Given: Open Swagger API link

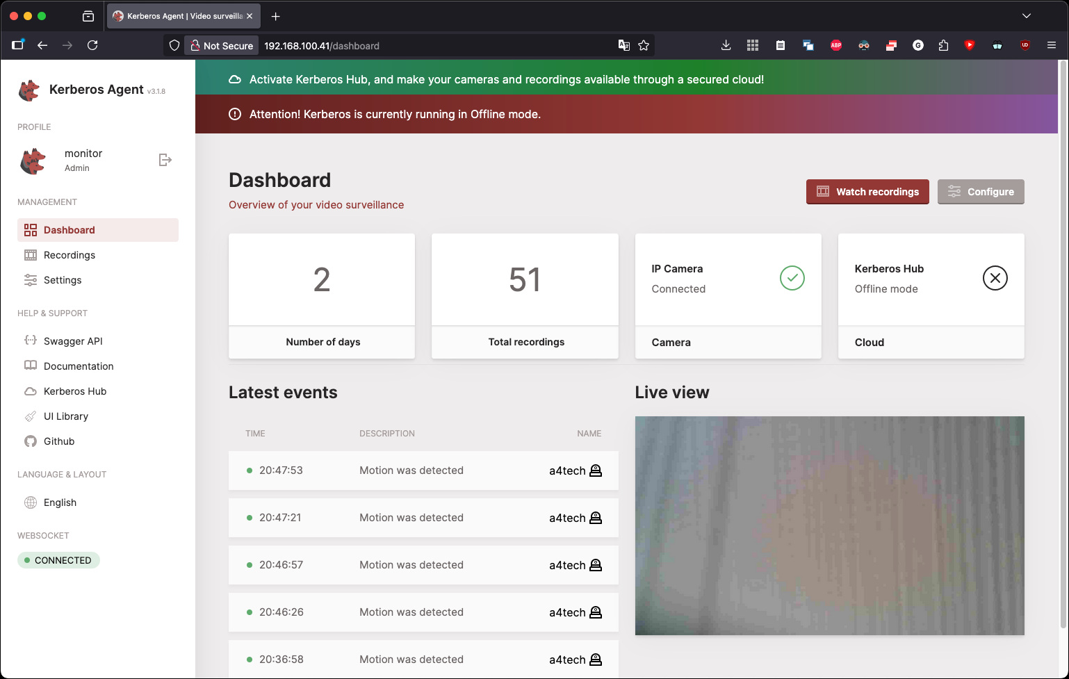Looking at the screenshot, I should [x=98, y=341].
